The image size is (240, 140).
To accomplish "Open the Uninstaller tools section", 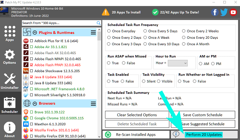I will 10,81.
